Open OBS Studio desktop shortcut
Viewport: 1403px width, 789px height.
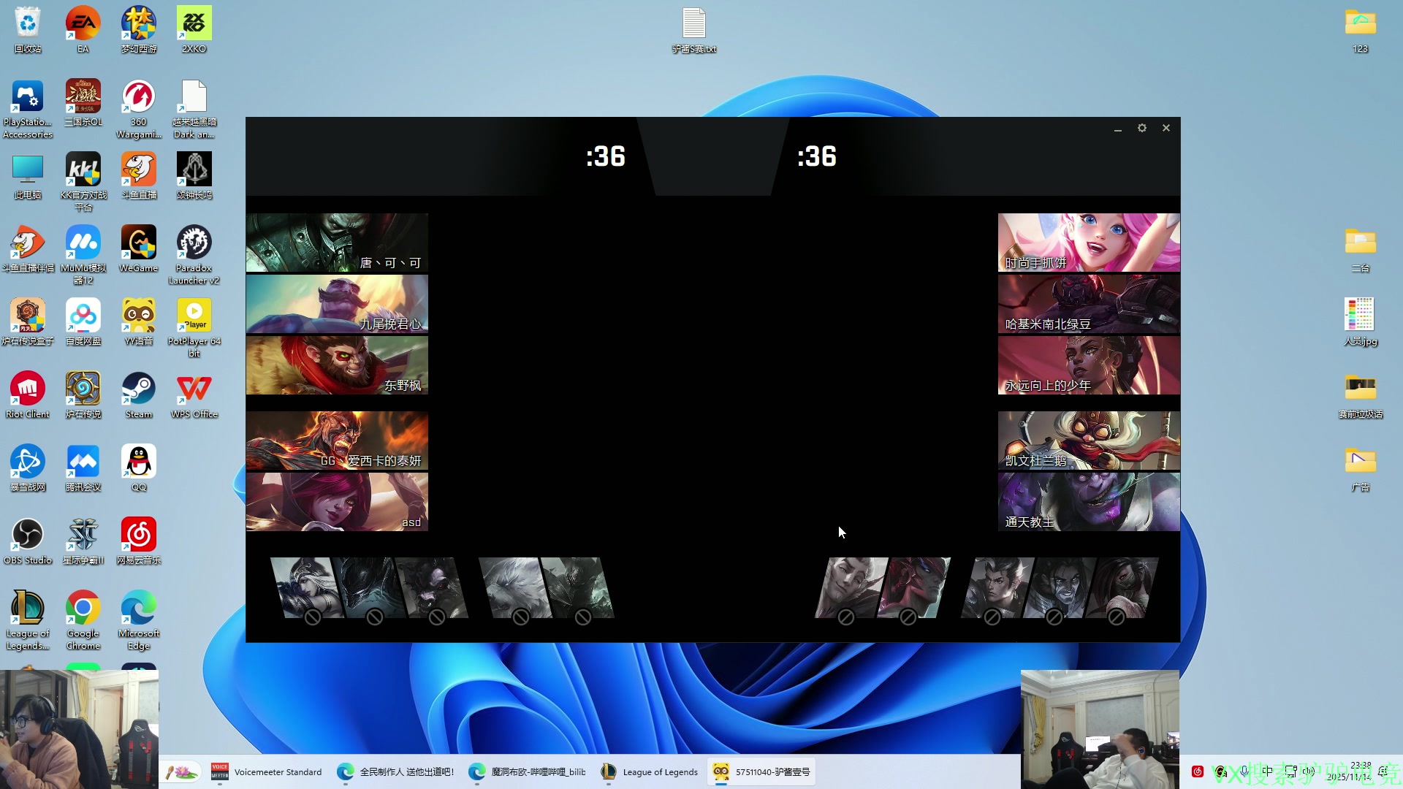pos(28,535)
